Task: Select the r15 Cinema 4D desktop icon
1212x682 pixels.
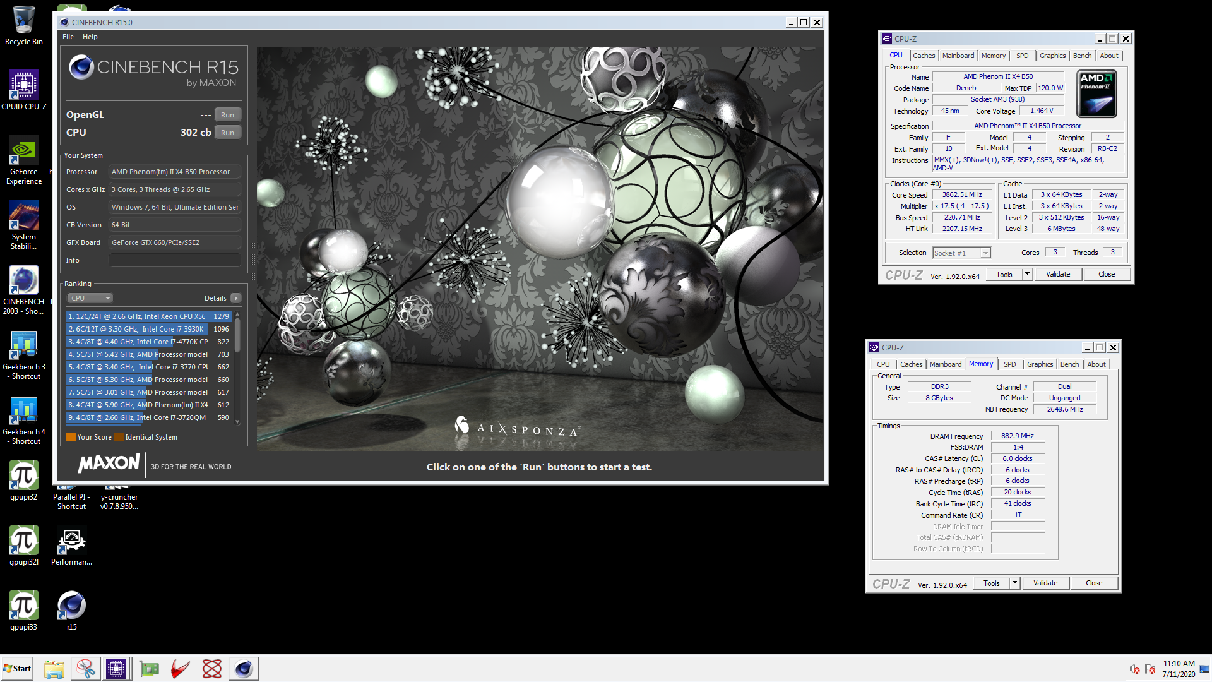Action: point(71,611)
